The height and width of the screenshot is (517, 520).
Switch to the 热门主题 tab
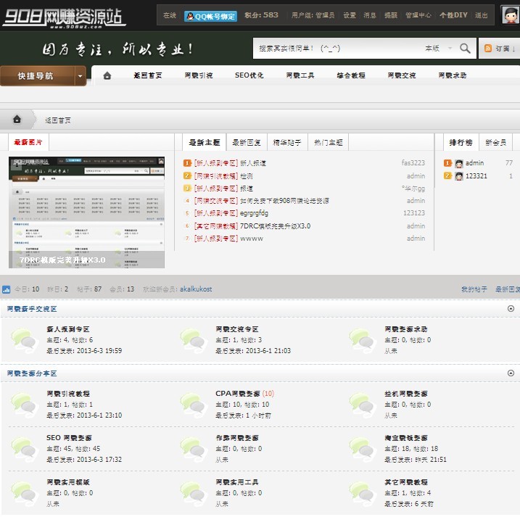(x=328, y=143)
